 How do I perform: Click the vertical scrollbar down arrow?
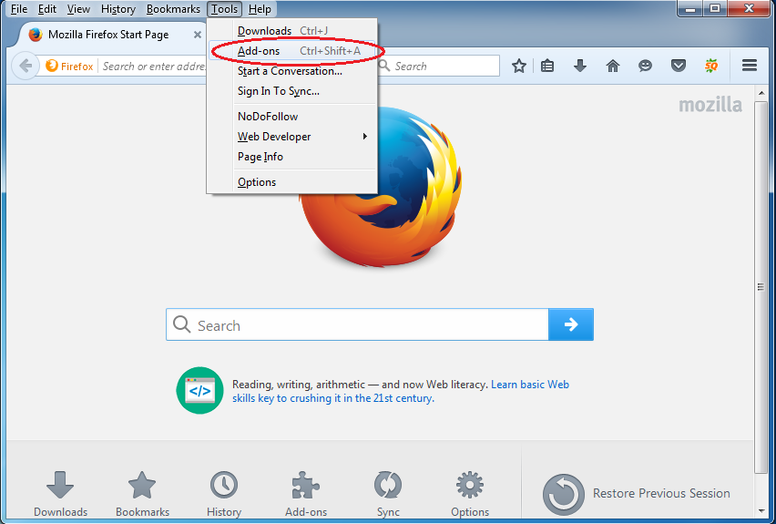tap(761, 510)
